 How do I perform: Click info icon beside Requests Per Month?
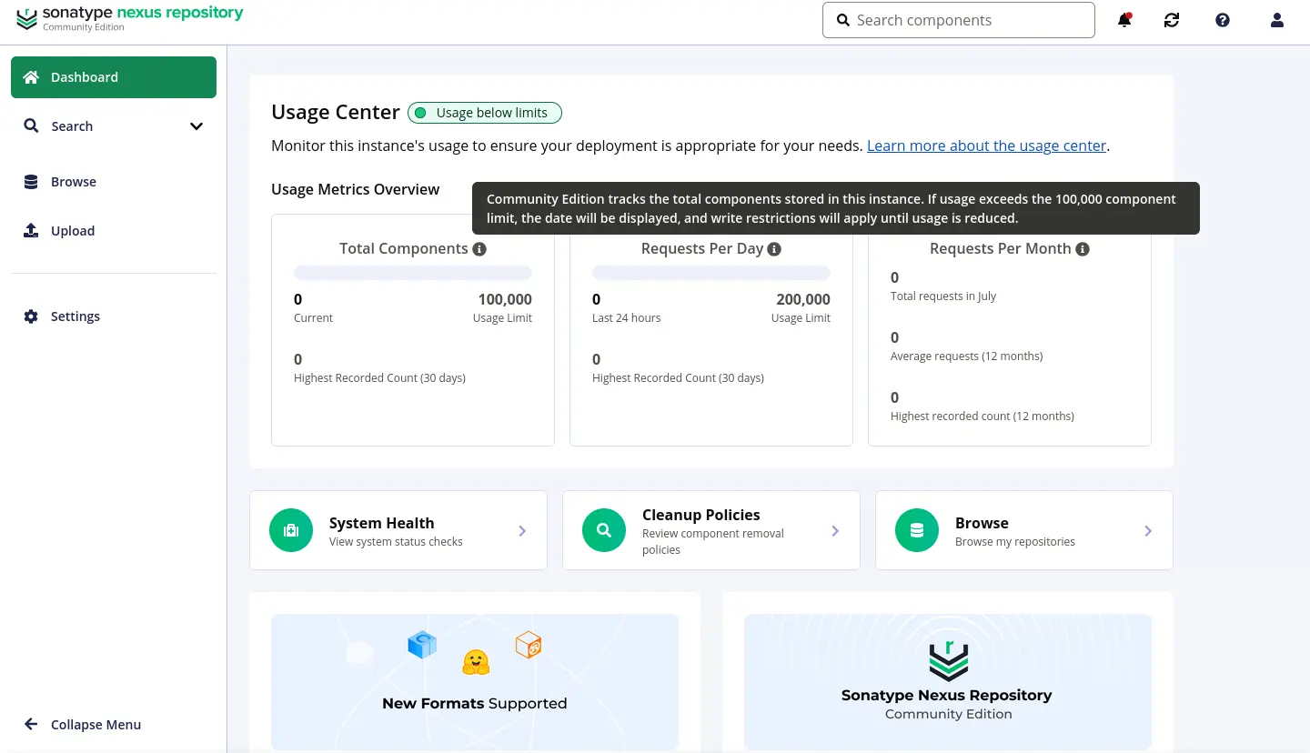(1083, 249)
